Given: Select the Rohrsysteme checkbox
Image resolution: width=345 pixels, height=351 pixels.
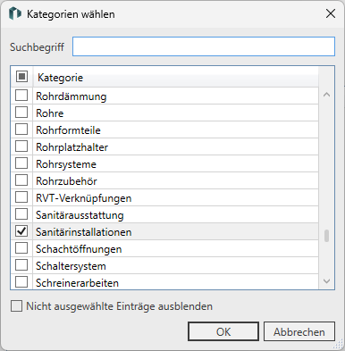Looking at the screenshot, I should tap(21, 163).
